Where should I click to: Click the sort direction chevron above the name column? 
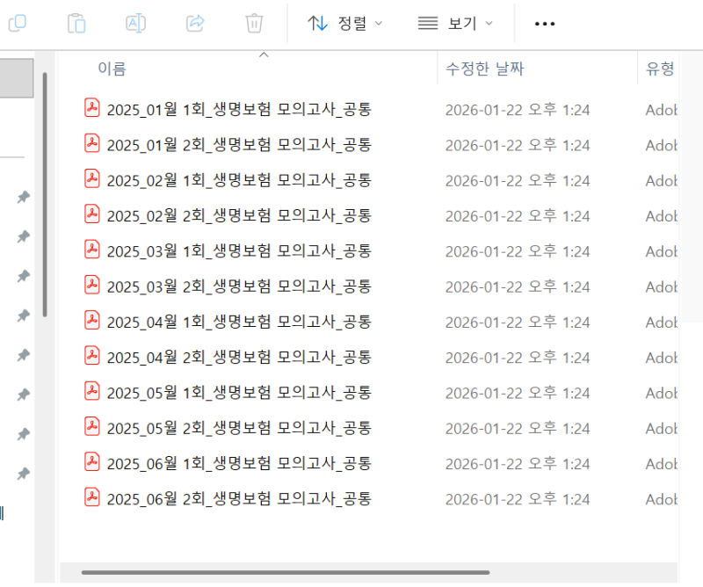point(264,54)
